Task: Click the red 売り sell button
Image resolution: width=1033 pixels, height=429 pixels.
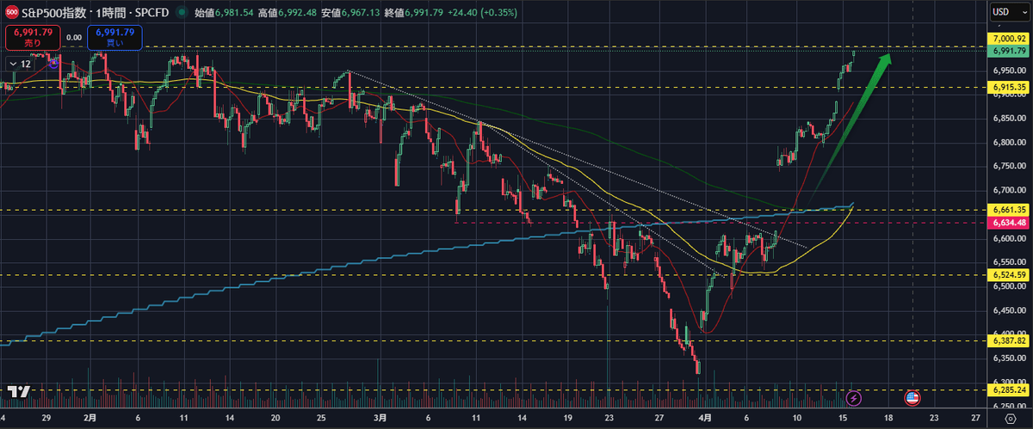Action: tap(31, 38)
